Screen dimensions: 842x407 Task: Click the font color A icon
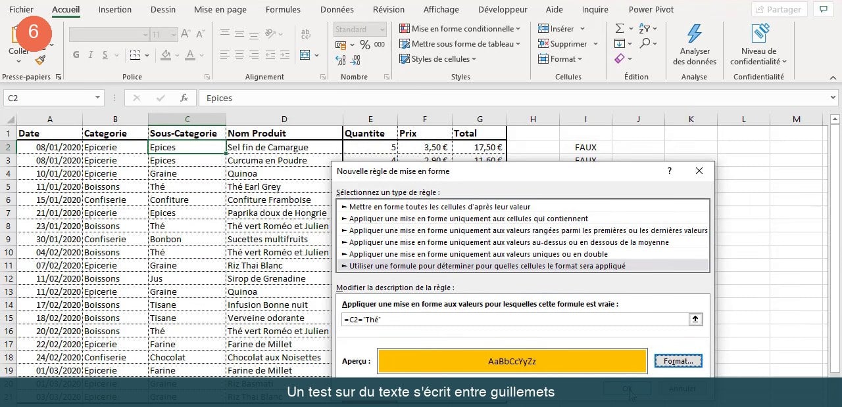click(x=190, y=55)
